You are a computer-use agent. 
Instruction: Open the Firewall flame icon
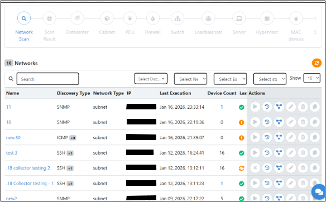pyautogui.click(x=153, y=18)
